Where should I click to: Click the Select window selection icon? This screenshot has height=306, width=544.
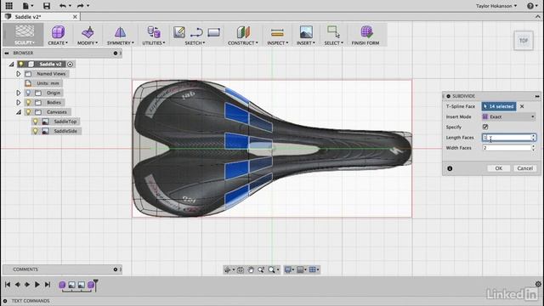point(333,32)
